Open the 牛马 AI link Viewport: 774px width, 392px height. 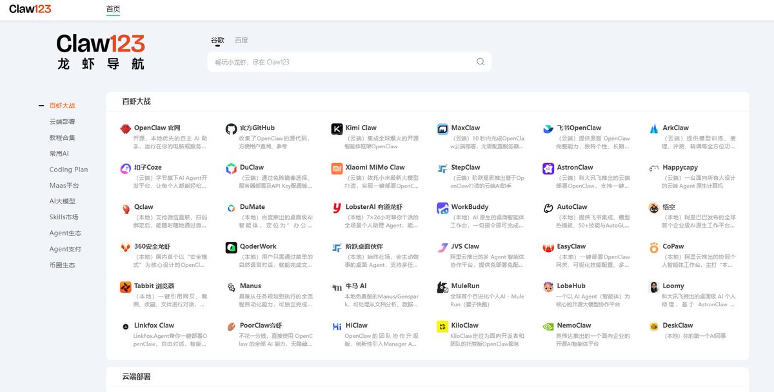pyautogui.click(x=356, y=286)
